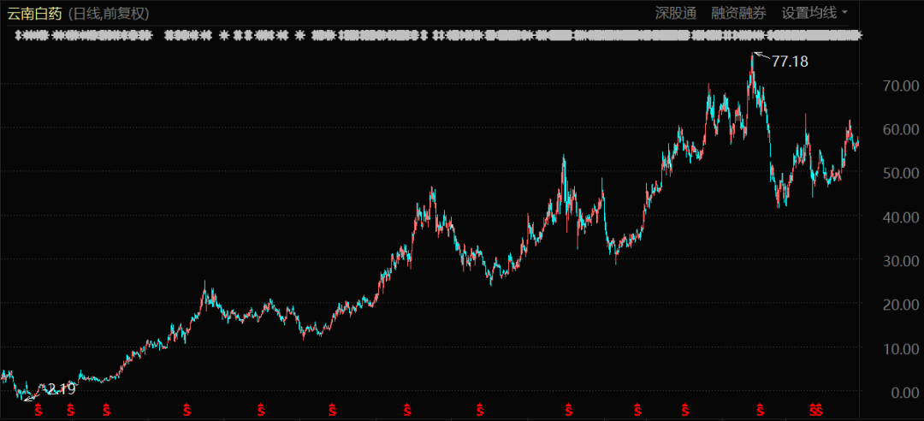
Task: Click the 30.00 price axis label
Action: (x=900, y=261)
